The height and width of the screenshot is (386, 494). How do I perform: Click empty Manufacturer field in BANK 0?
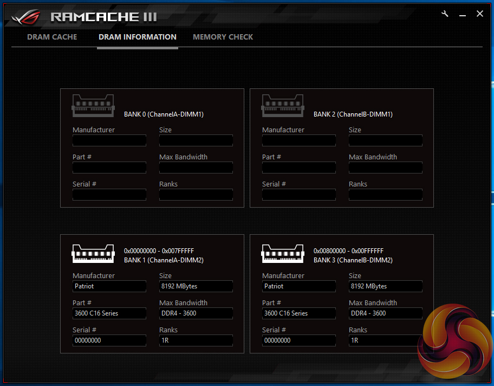(109, 140)
